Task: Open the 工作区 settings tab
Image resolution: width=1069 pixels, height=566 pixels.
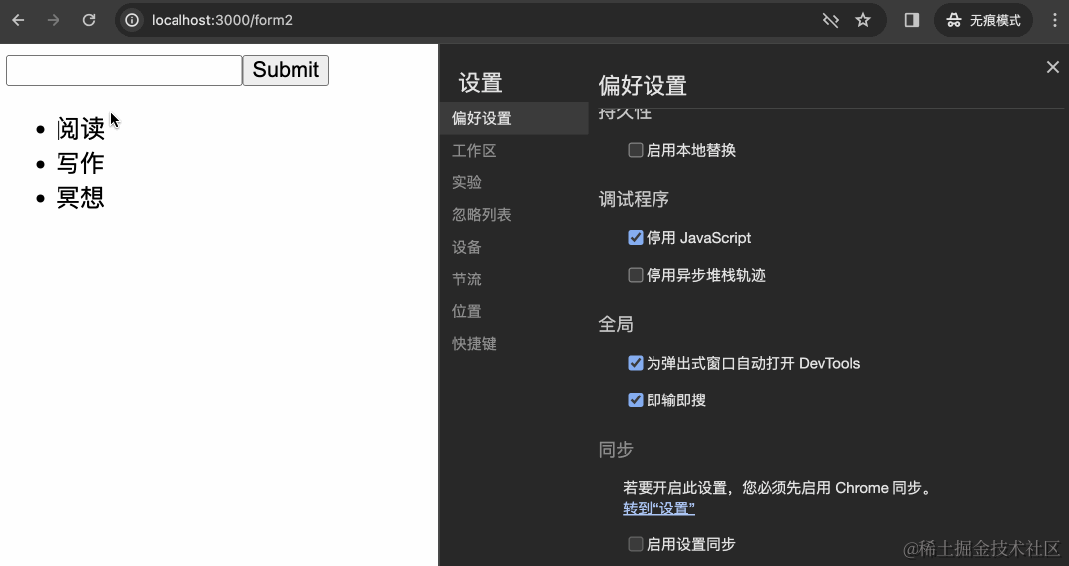Action: (x=474, y=151)
